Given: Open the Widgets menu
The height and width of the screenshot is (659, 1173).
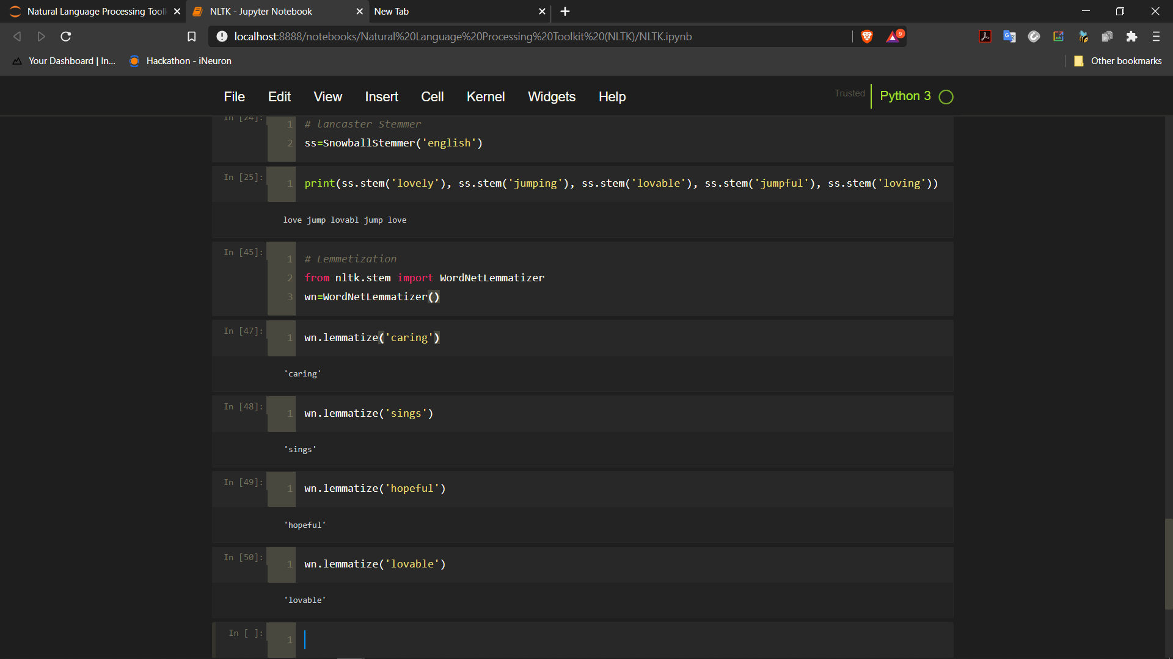Looking at the screenshot, I should pos(552,97).
